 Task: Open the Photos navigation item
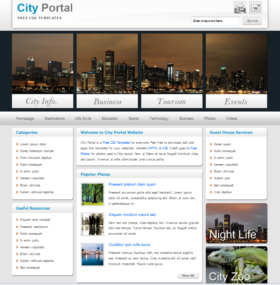click(x=210, y=119)
